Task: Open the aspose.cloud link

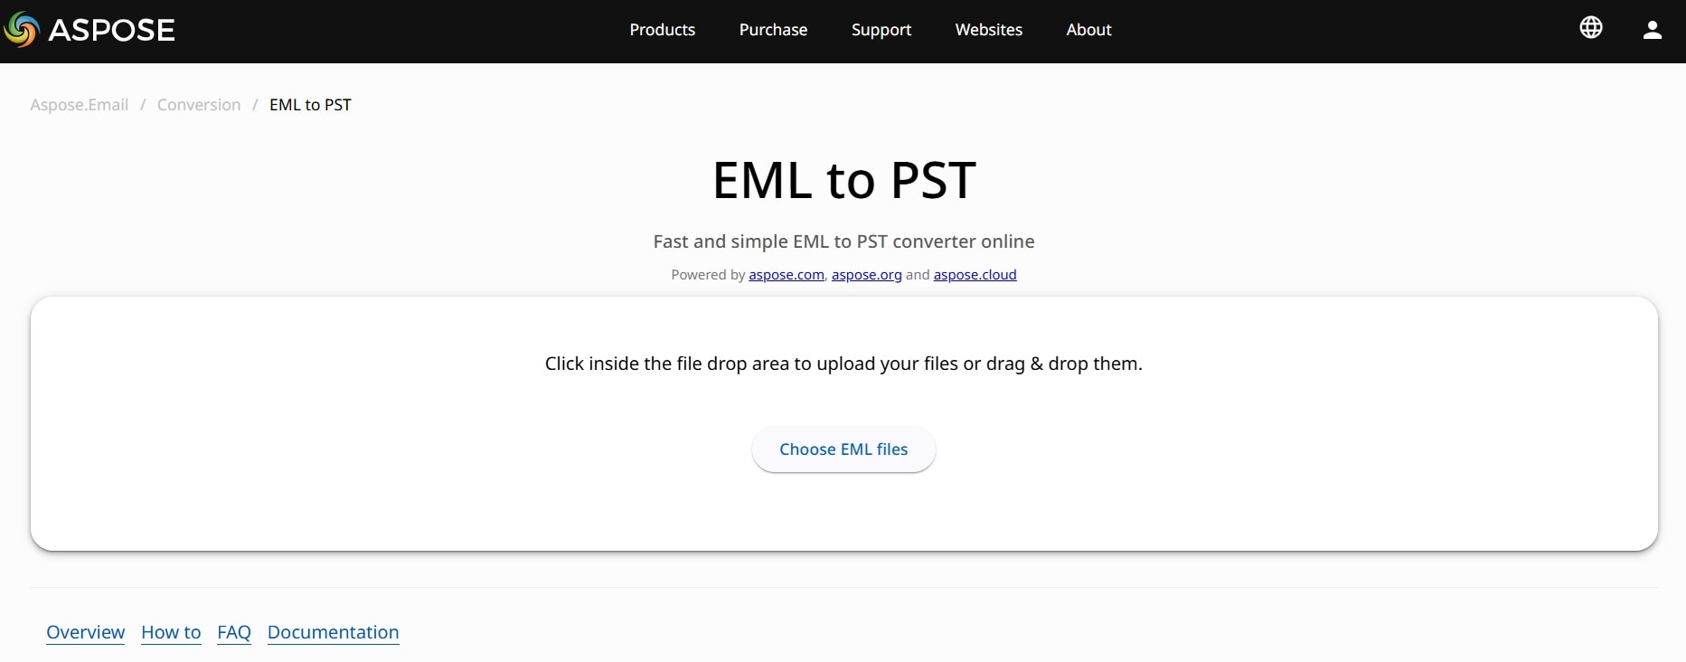Action: point(975,275)
